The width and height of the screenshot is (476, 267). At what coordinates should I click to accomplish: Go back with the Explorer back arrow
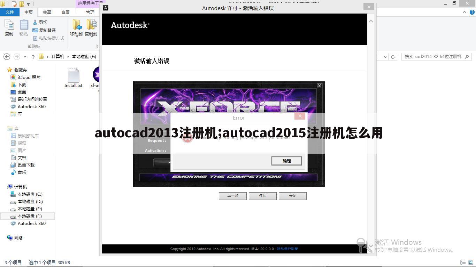pyautogui.click(x=7, y=56)
